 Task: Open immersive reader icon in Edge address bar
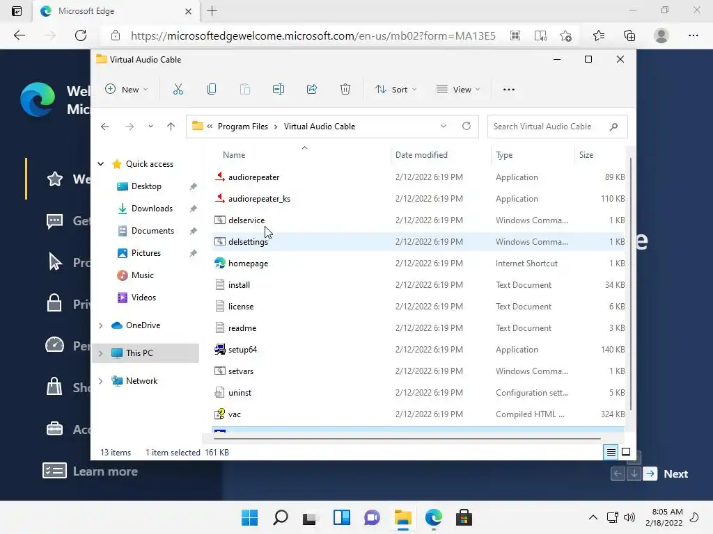(540, 35)
